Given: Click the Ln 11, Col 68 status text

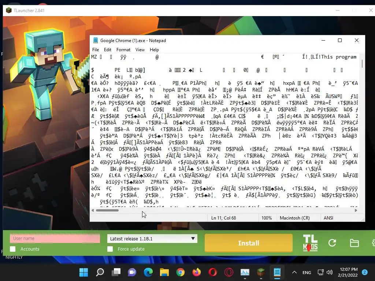Looking at the screenshot, I should point(223,218).
